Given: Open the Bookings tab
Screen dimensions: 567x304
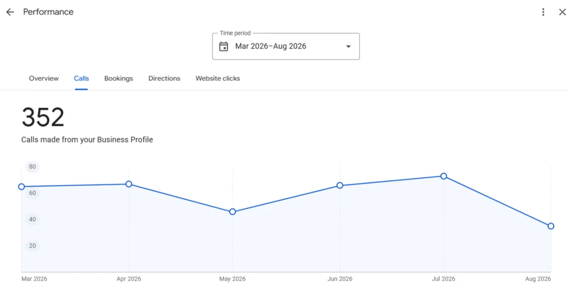Looking at the screenshot, I should tap(119, 78).
